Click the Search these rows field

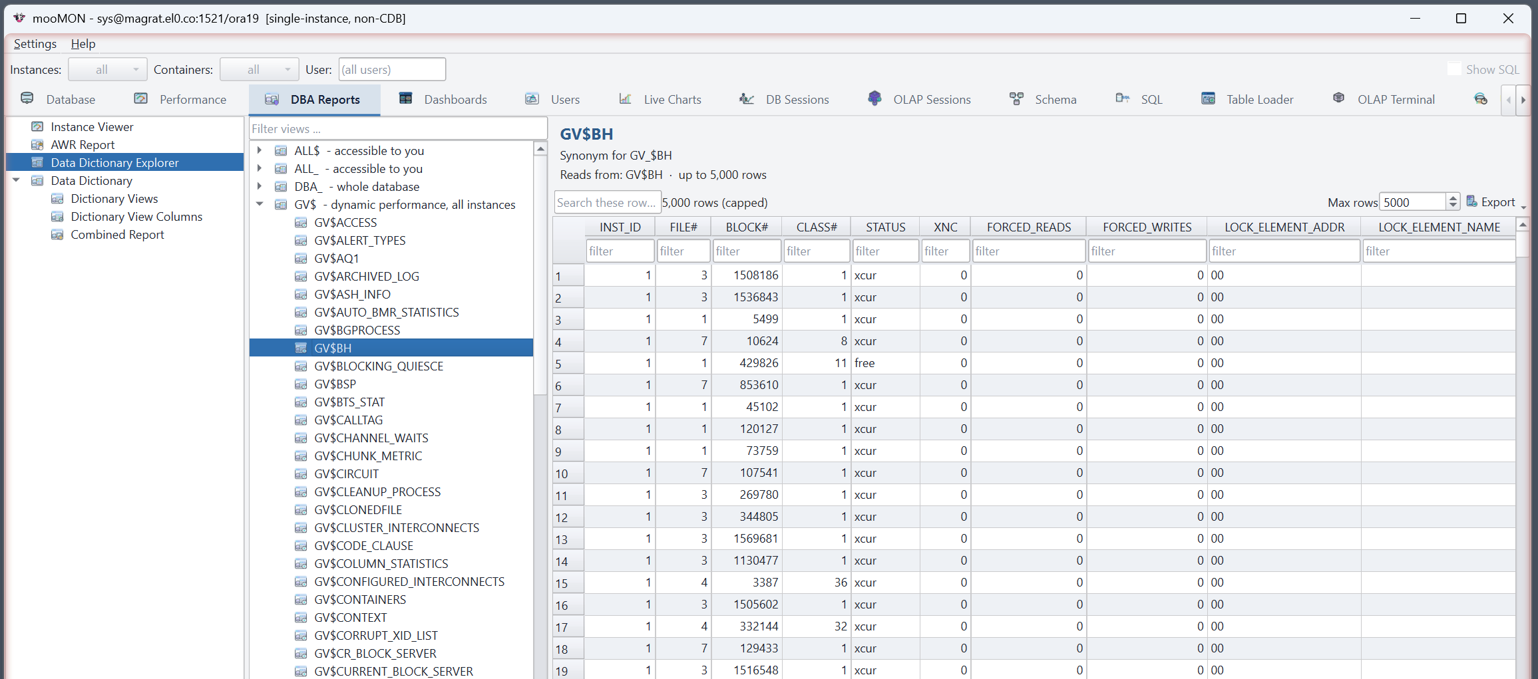607,202
